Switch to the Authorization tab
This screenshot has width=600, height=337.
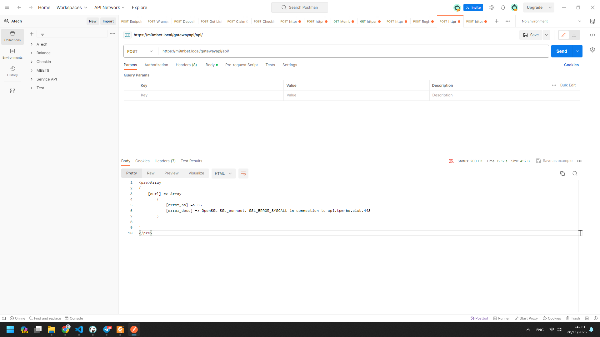click(156, 65)
